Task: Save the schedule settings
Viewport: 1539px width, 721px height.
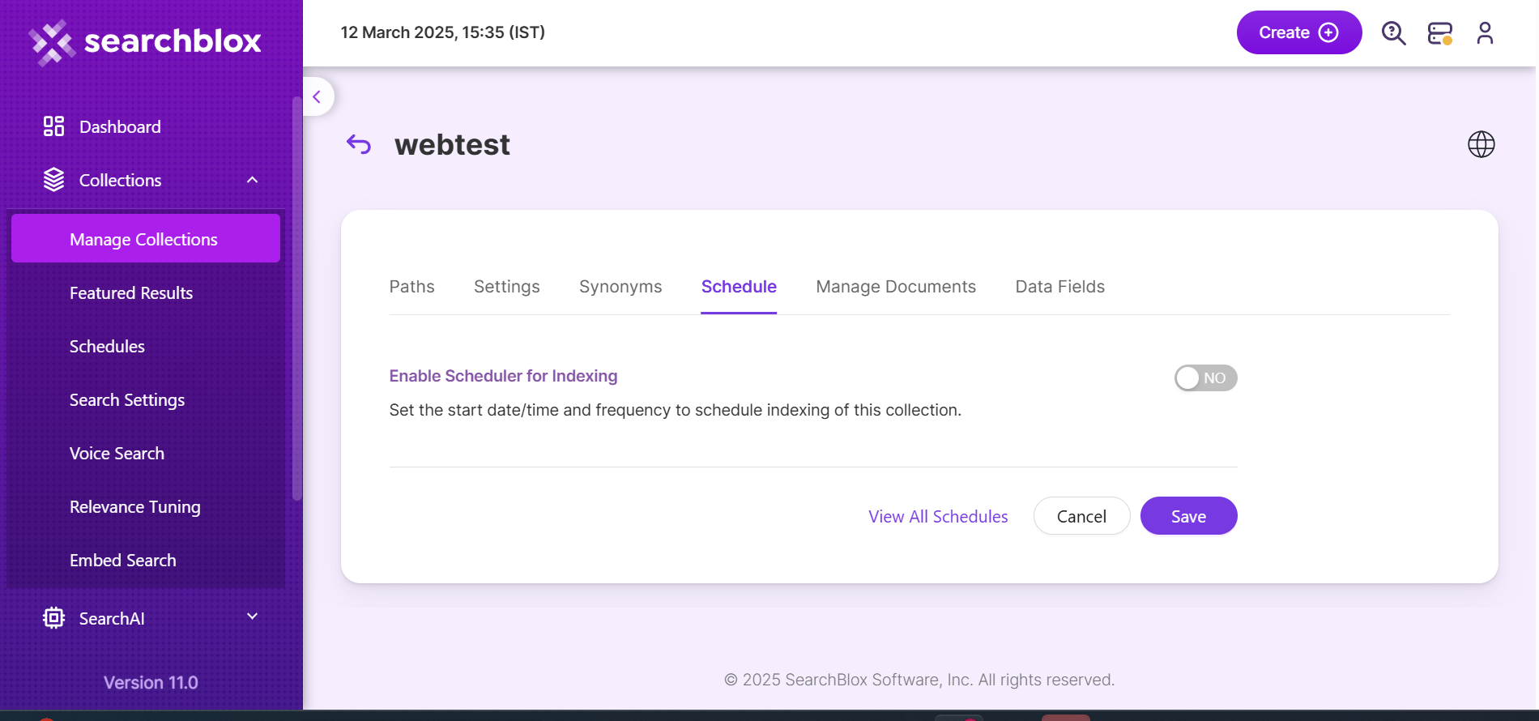Action: coord(1188,516)
